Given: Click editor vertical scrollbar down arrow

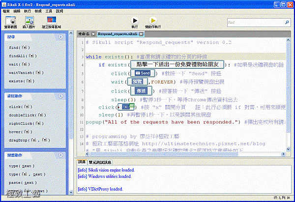Looking at the screenshot, I should [x=288, y=149].
